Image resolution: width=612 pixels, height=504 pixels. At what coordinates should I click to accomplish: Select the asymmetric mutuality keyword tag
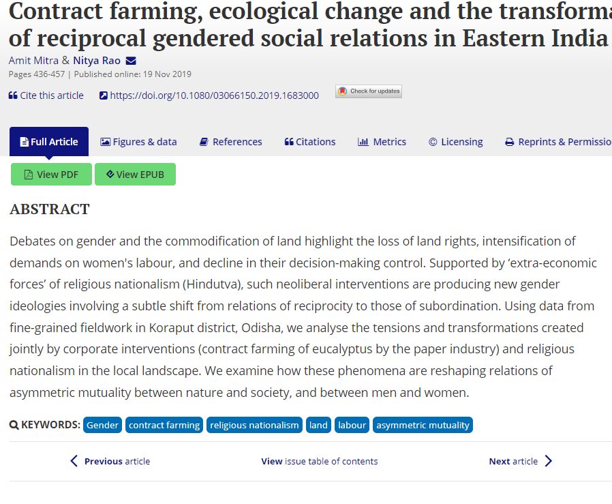[x=423, y=425]
